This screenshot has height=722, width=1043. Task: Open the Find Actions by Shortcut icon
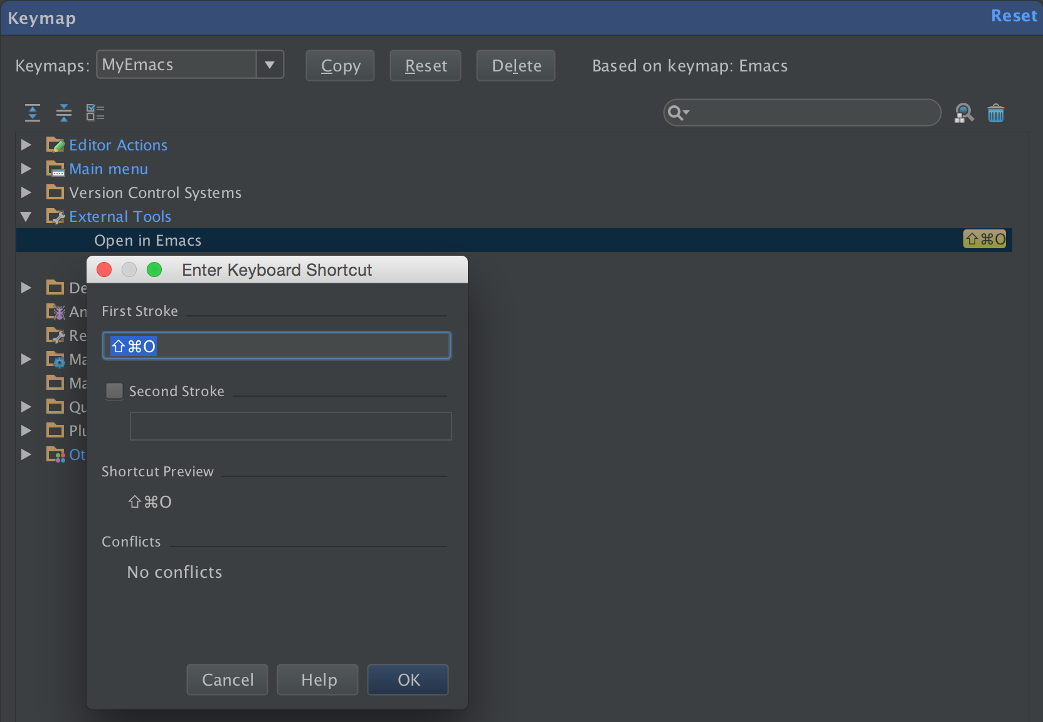pyautogui.click(x=964, y=113)
